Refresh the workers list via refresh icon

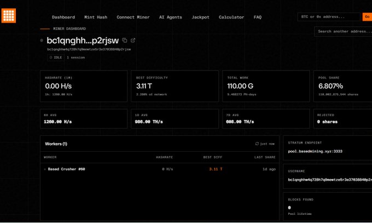point(257,144)
